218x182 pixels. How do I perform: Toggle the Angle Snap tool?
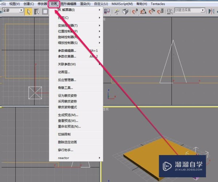(x=143, y=12)
